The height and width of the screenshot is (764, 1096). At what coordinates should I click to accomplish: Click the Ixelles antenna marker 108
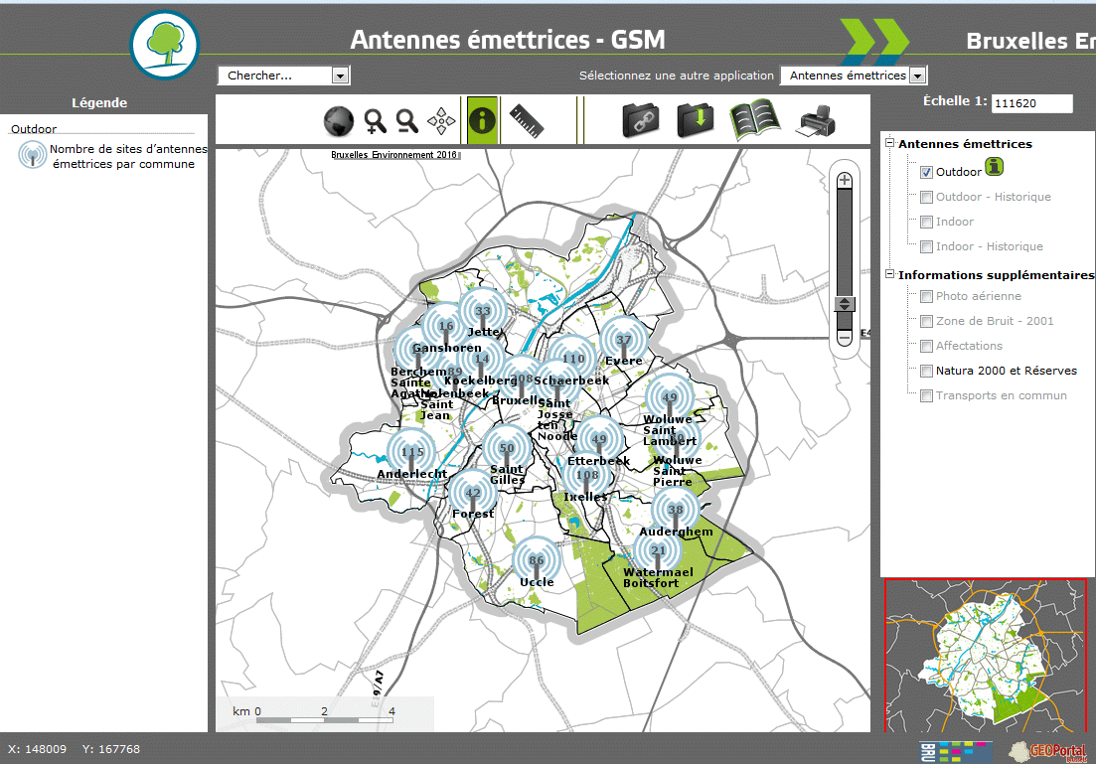(587, 475)
